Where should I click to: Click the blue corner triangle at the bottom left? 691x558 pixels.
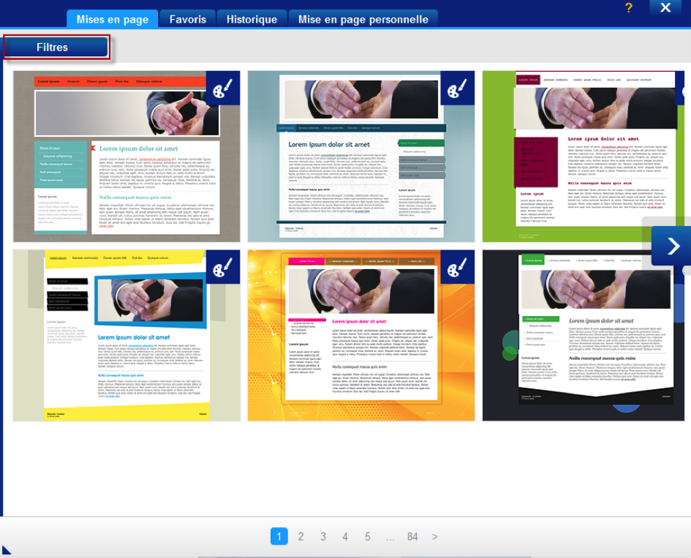coord(6,550)
